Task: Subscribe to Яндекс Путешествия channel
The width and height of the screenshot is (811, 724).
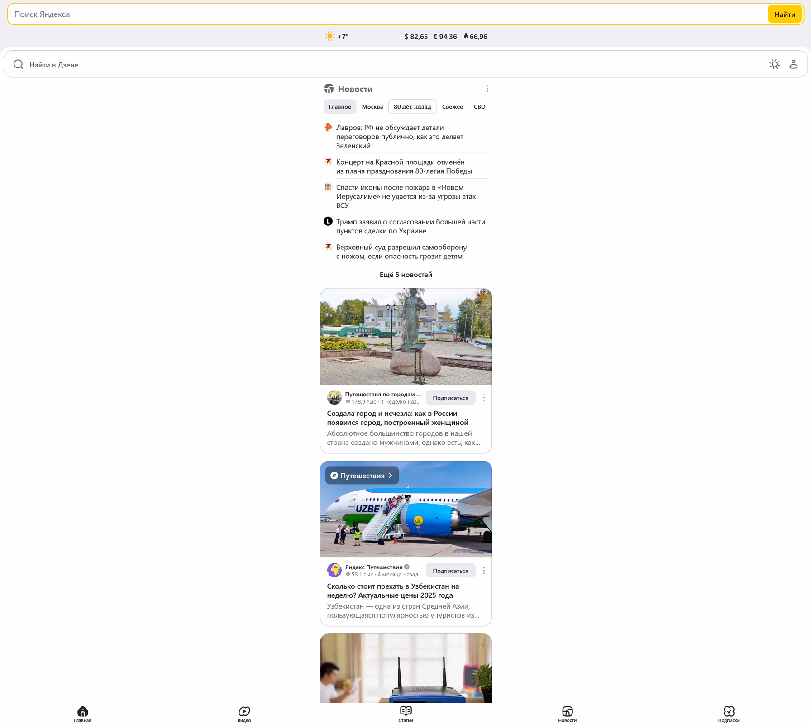Action: [450, 571]
